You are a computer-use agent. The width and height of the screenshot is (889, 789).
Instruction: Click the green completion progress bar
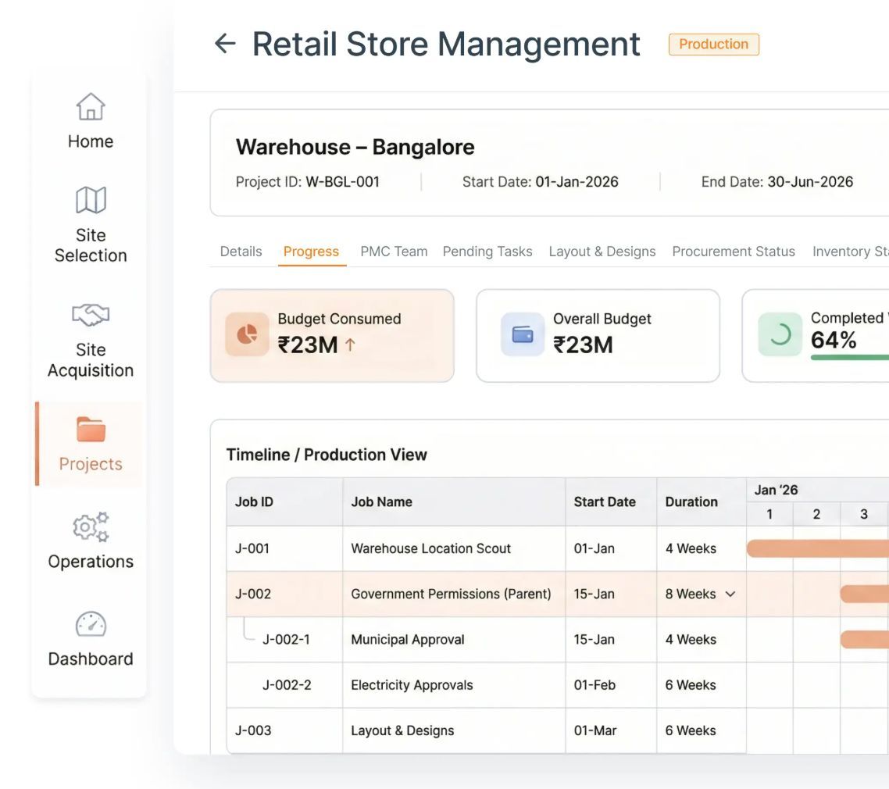point(849,358)
